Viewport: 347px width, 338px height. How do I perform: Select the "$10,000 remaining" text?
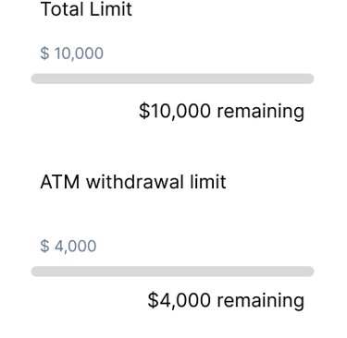click(x=221, y=111)
